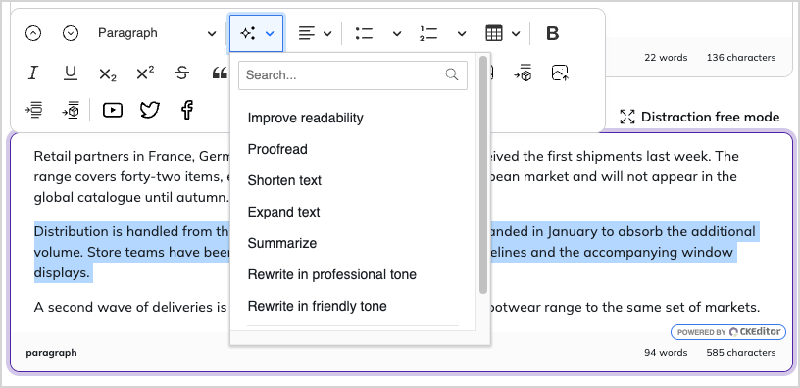Expand the insert table dropdown arrow
800x388 pixels.
tap(516, 34)
